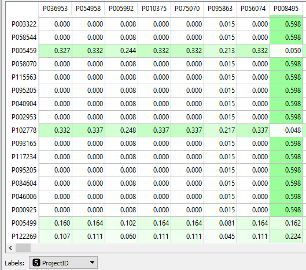This screenshot has width=306, height=270.
Task: Select column header P075070
Action: coord(187,9)
